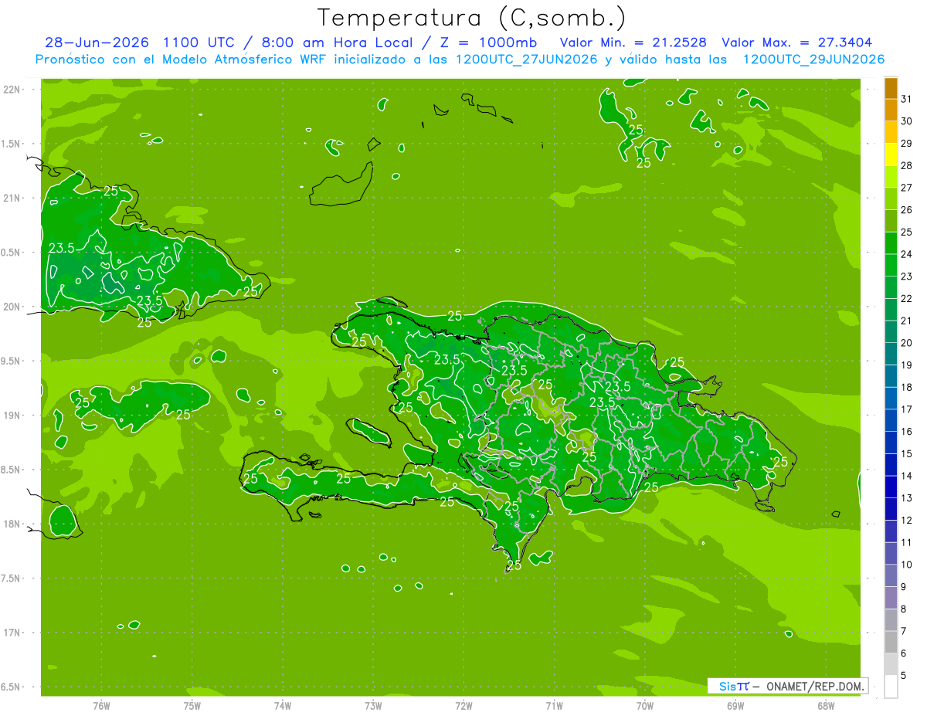Click the "75W" longitude axis label
927x716 pixels.
[192, 705]
